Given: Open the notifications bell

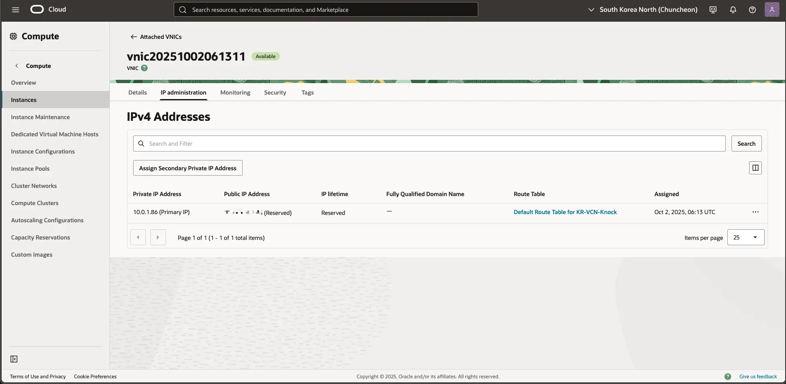Looking at the screenshot, I should click(x=733, y=9).
